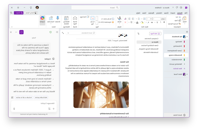
Task: Open Sticky Notes
Action: pyautogui.click(x=31, y=13)
